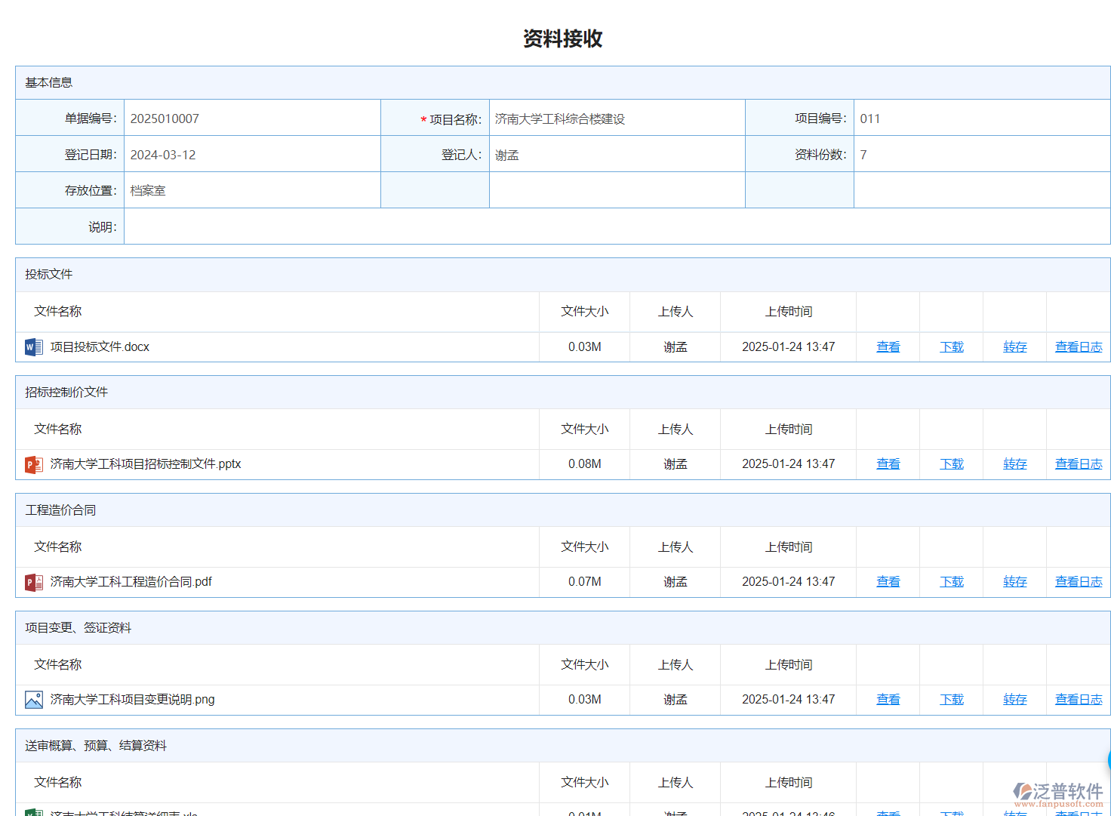
Task: Click the 项目名称 input field
Action: point(616,119)
